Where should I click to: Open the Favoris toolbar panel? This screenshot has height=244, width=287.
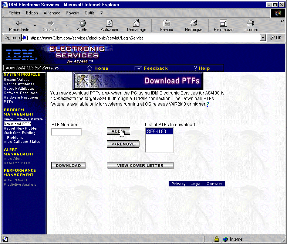[x=166, y=25]
